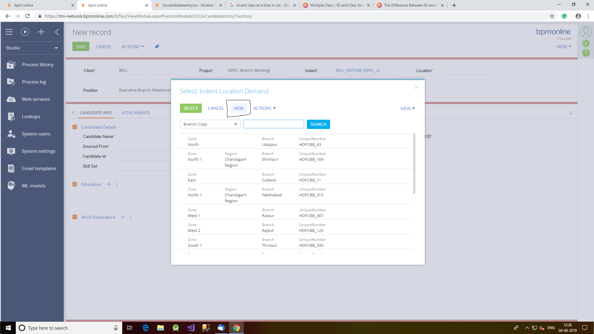The image size is (594, 334).
Task: Bookmark this page with star icon
Action: [552, 16]
